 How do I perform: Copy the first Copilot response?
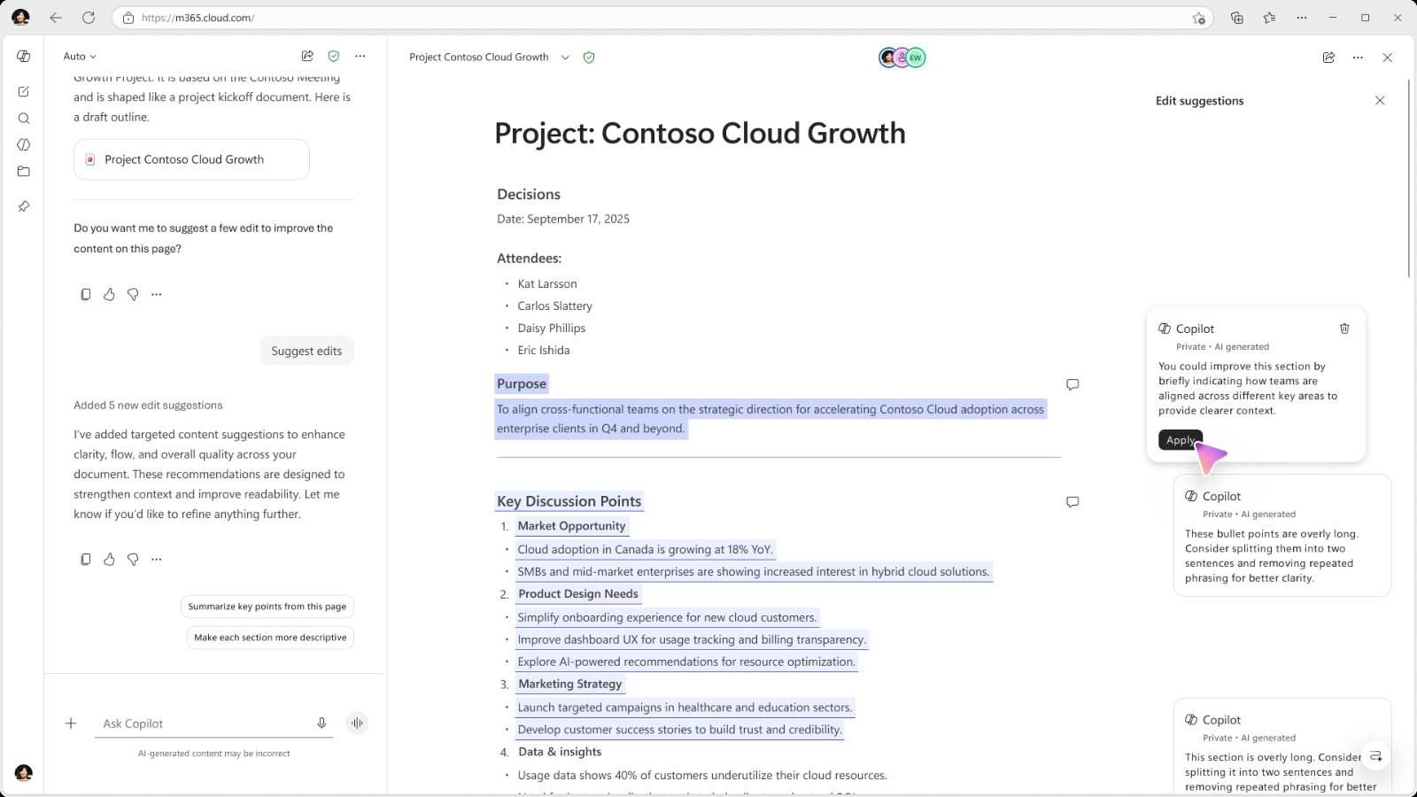coord(85,294)
